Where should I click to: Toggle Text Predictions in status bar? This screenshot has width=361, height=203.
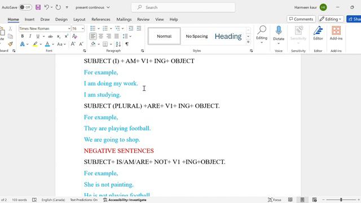click(x=84, y=200)
